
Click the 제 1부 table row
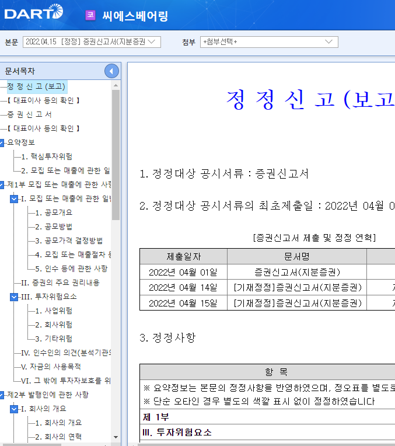pos(267,417)
